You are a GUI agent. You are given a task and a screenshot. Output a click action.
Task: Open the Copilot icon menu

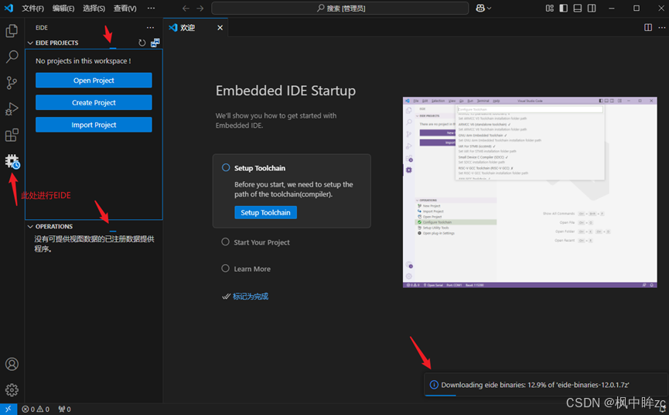point(483,8)
